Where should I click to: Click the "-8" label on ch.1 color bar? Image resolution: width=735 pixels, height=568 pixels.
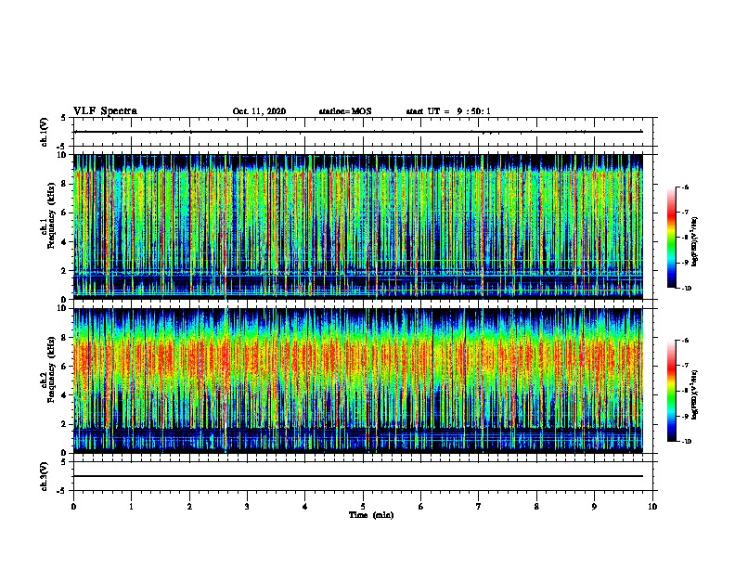pos(685,238)
